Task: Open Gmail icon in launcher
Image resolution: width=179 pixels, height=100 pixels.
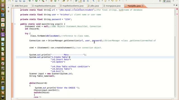Action: 3,20
